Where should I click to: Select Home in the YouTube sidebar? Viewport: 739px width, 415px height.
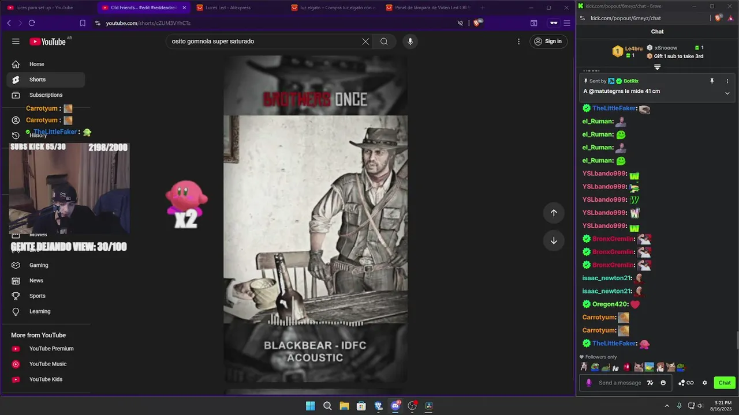pos(46,64)
